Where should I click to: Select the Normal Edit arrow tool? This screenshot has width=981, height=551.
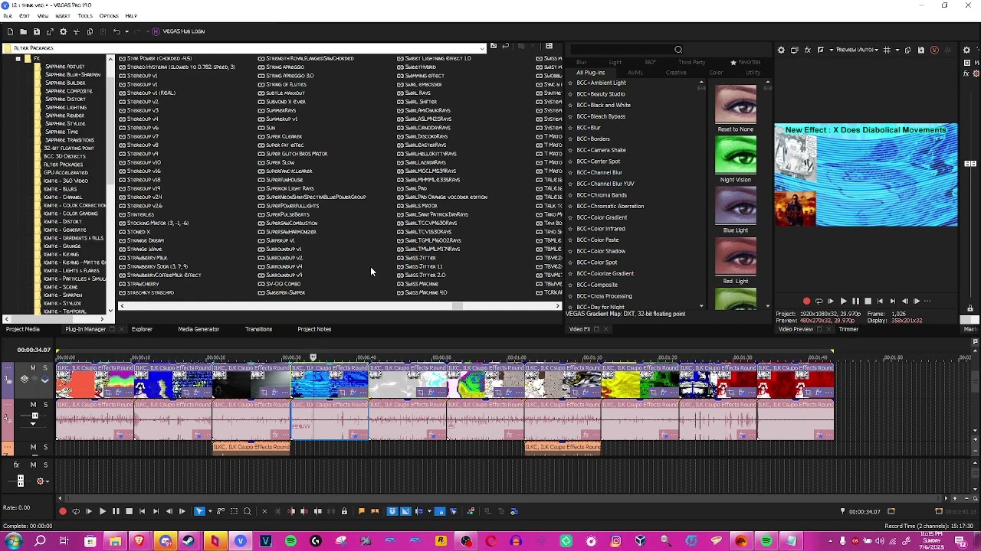199,511
